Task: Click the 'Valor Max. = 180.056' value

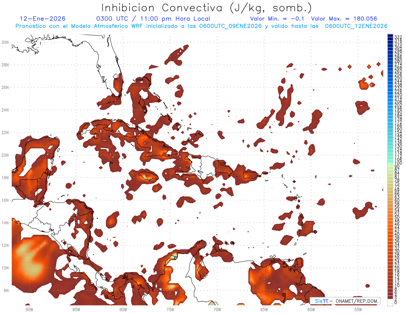Action: pyautogui.click(x=344, y=19)
